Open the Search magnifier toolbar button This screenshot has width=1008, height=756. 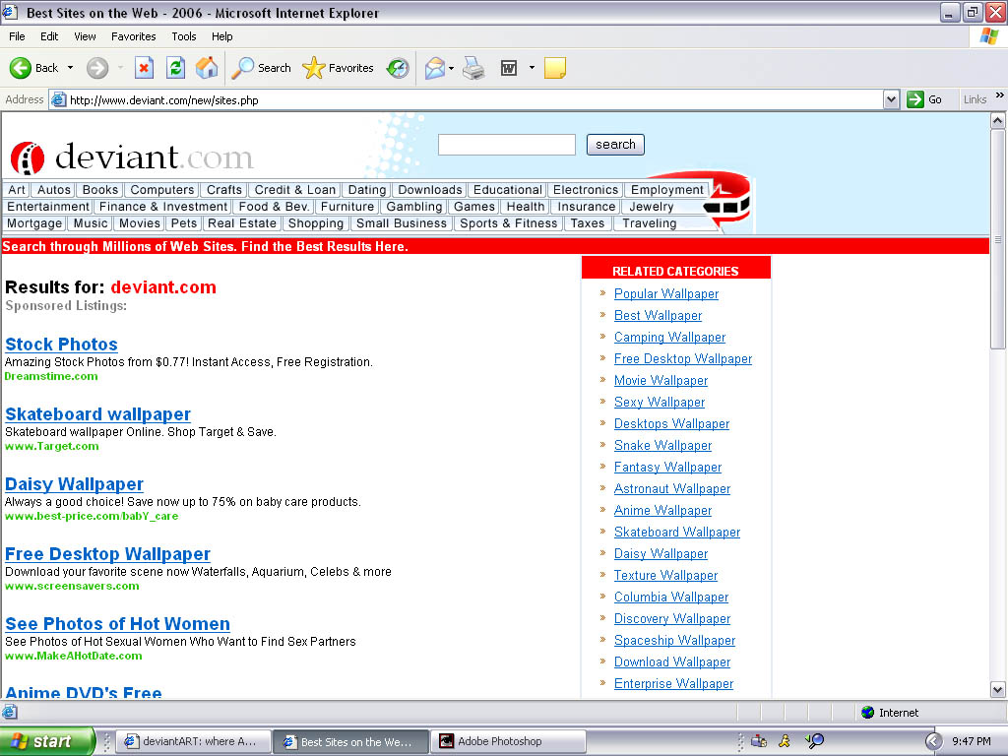click(261, 68)
